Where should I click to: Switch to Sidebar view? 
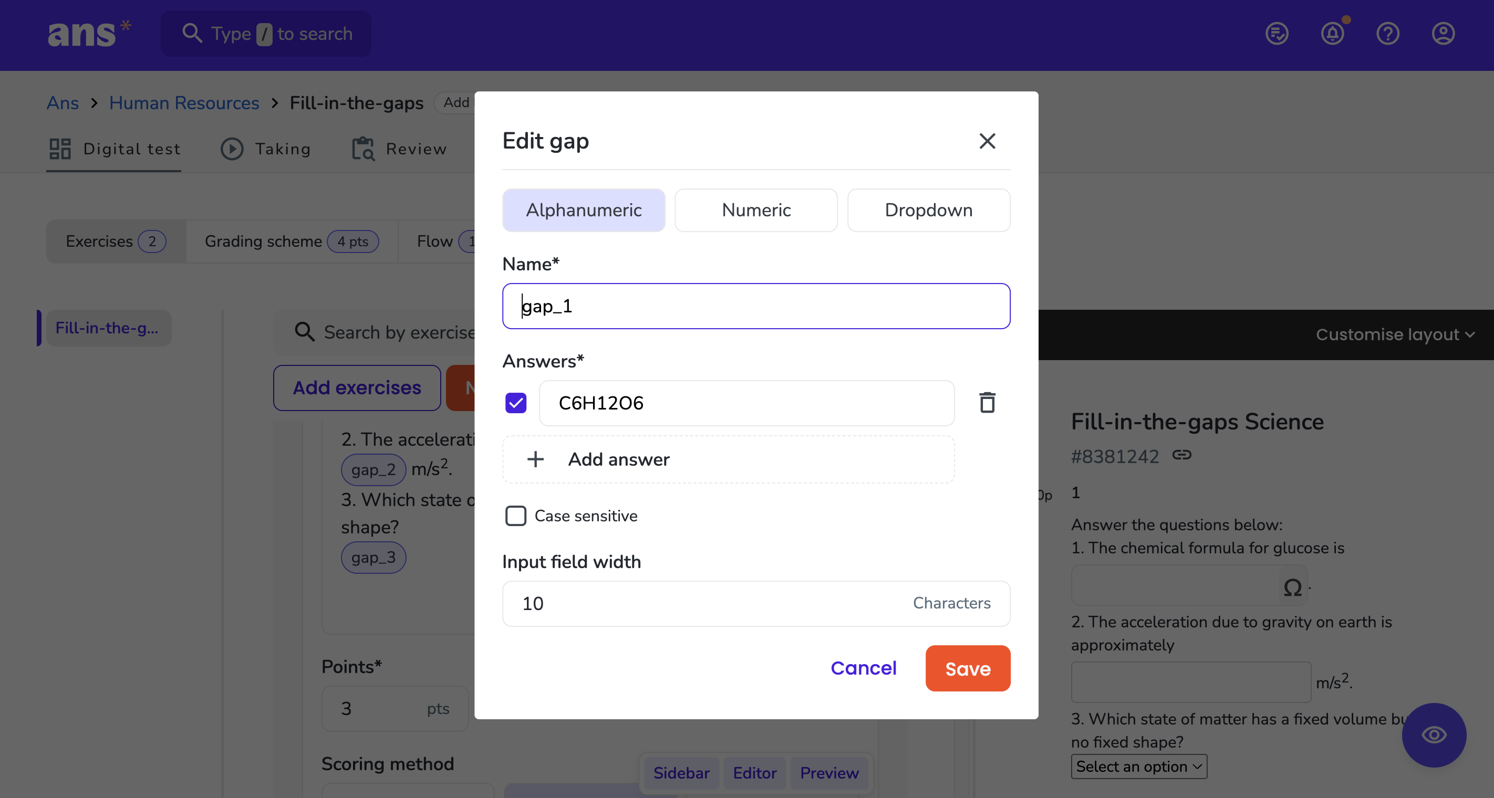(x=681, y=773)
